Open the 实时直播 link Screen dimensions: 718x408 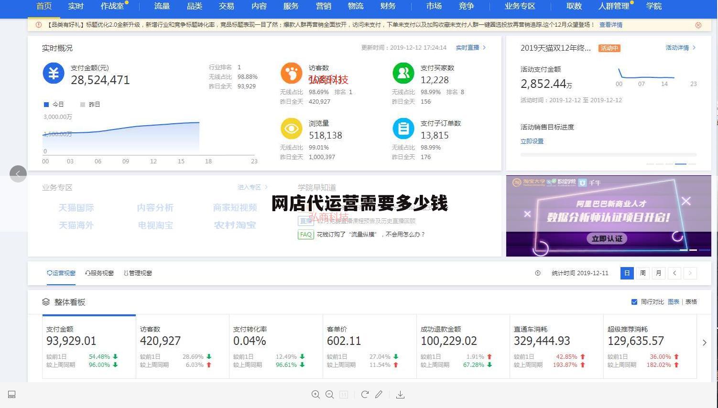[x=470, y=48]
